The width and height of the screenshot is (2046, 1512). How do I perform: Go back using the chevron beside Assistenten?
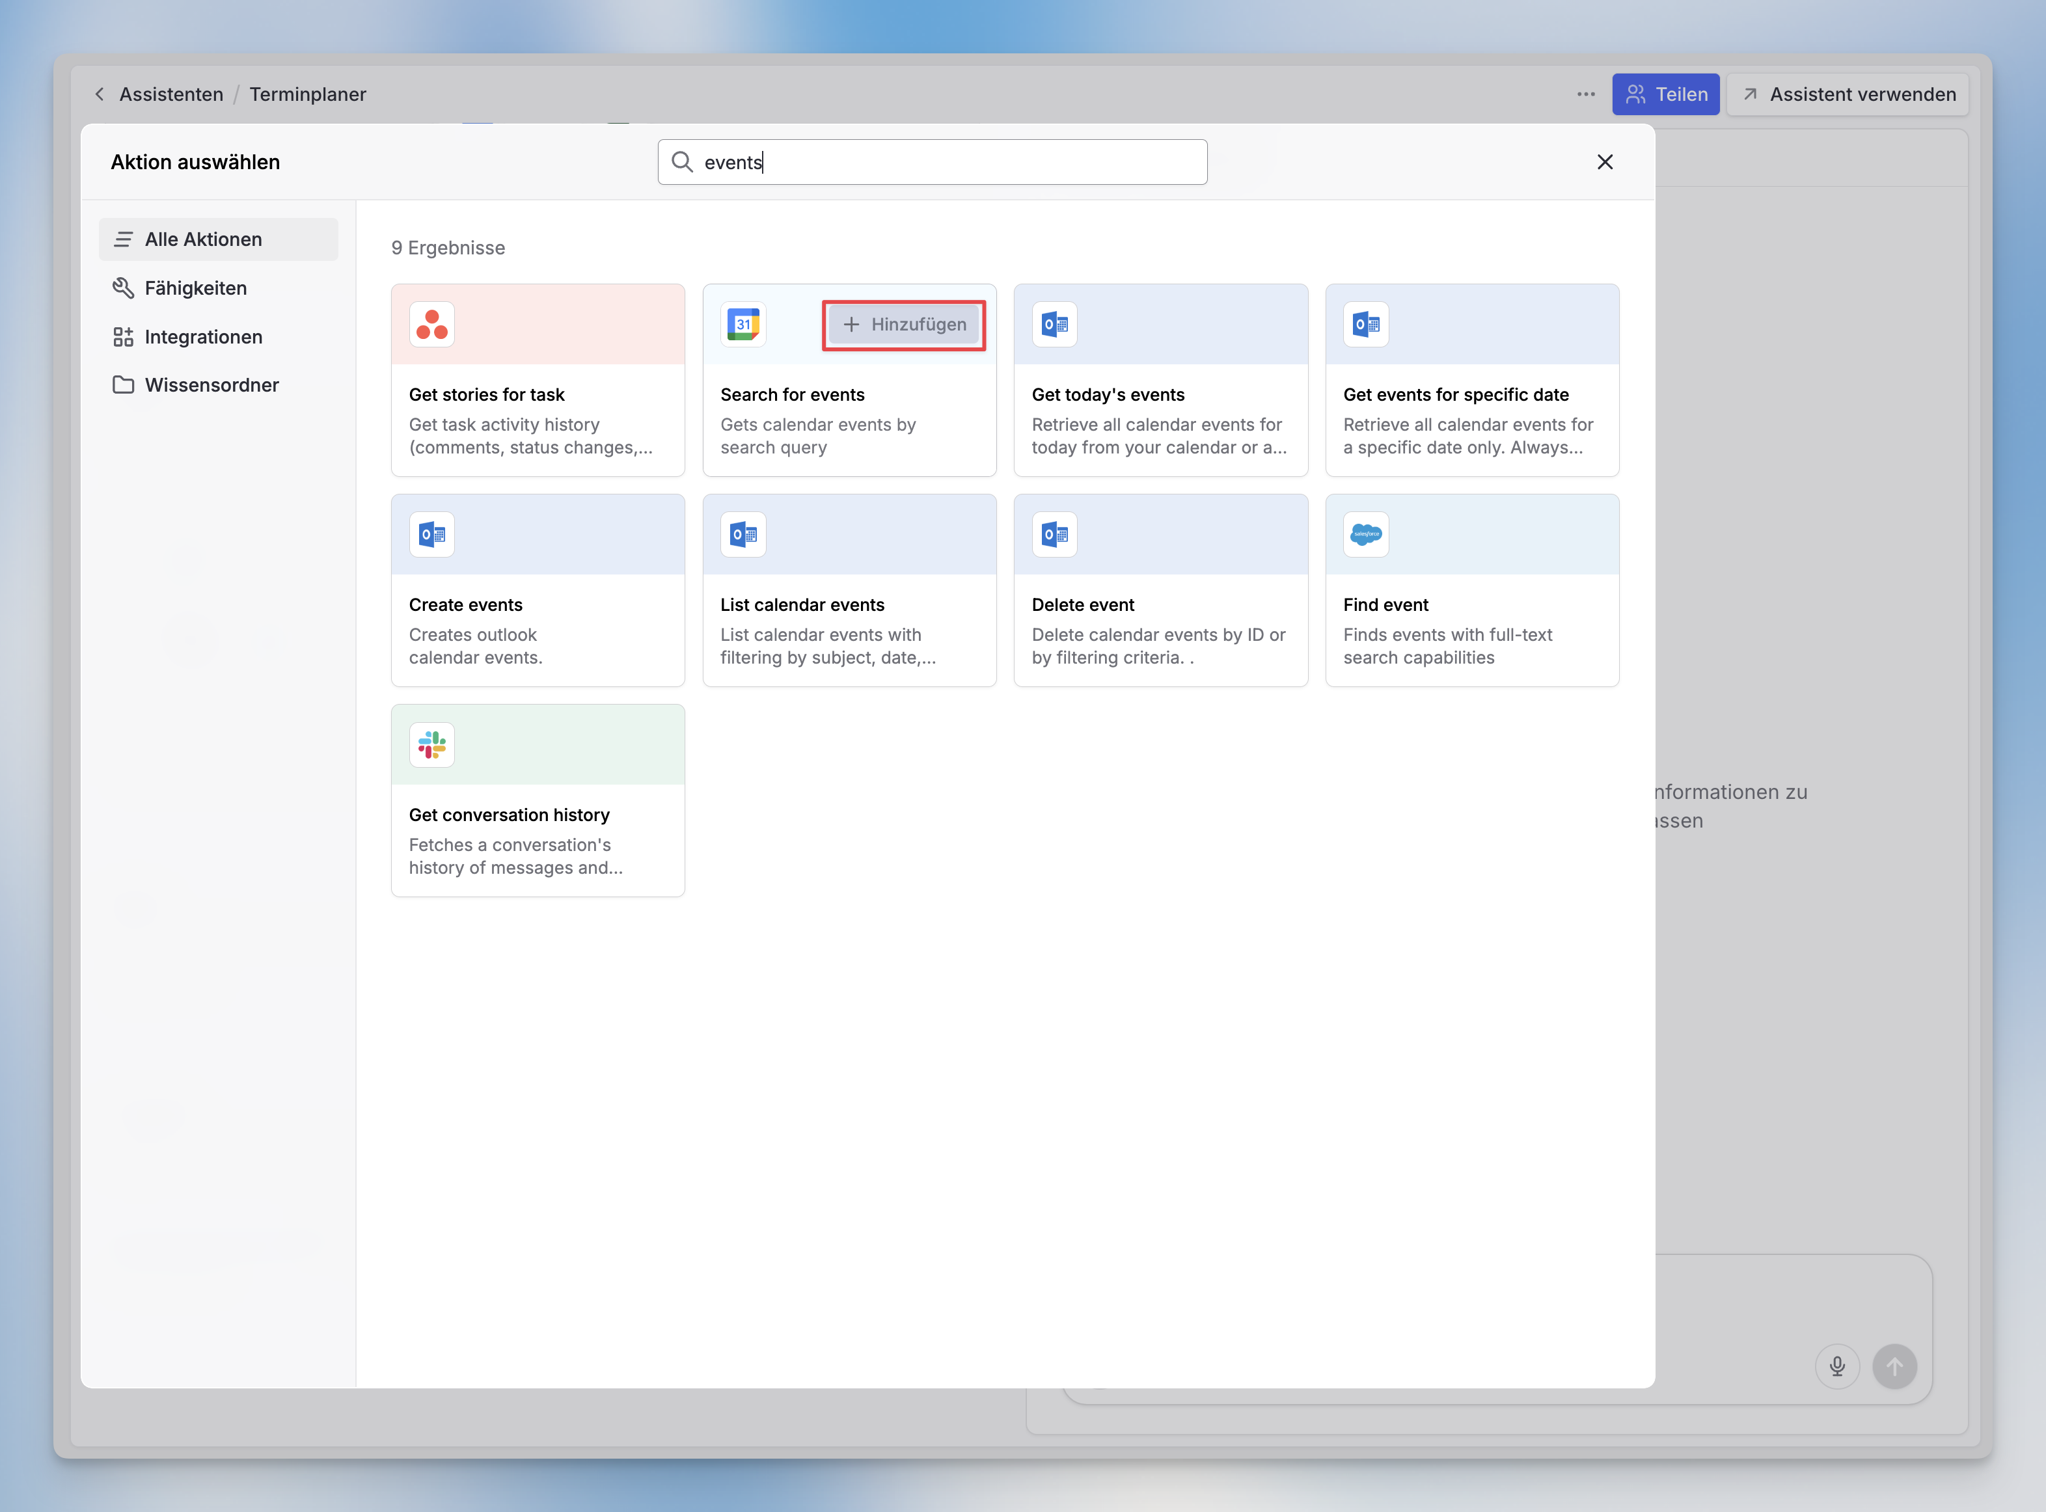pos(100,94)
